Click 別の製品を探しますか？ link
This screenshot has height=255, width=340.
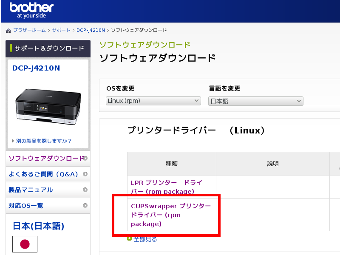click(43, 141)
